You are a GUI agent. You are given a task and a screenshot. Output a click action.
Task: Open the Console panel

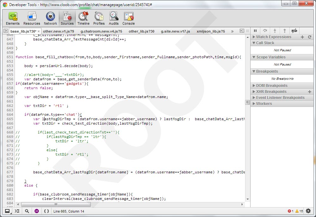[x=128, y=19]
